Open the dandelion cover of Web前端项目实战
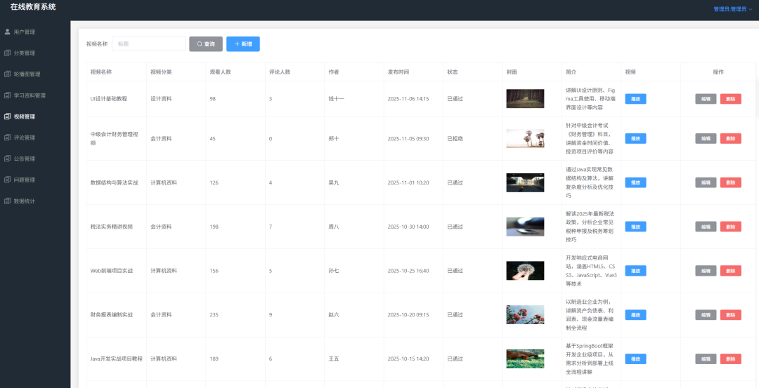Viewport: 759px width, 388px height. click(525, 271)
